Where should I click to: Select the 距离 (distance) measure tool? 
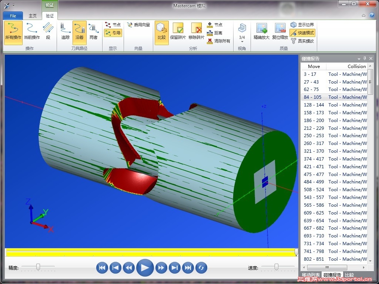pos(215,33)
